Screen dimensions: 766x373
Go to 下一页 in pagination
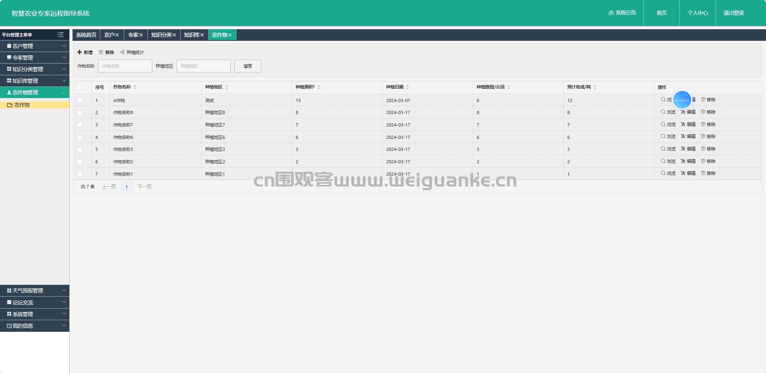click(x=144, y=186)
